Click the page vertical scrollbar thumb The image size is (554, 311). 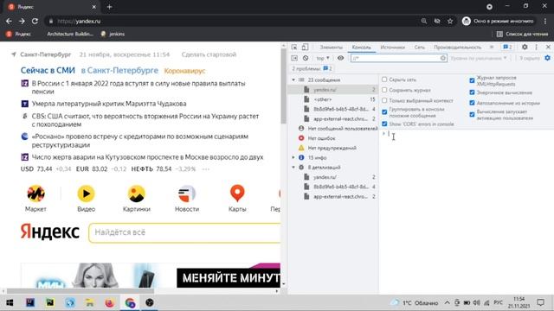click(x=283, y=87)
